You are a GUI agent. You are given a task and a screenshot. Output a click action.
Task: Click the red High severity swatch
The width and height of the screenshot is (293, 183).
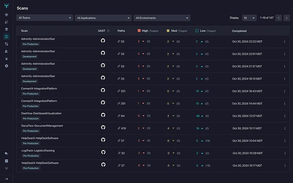[139, 31]
